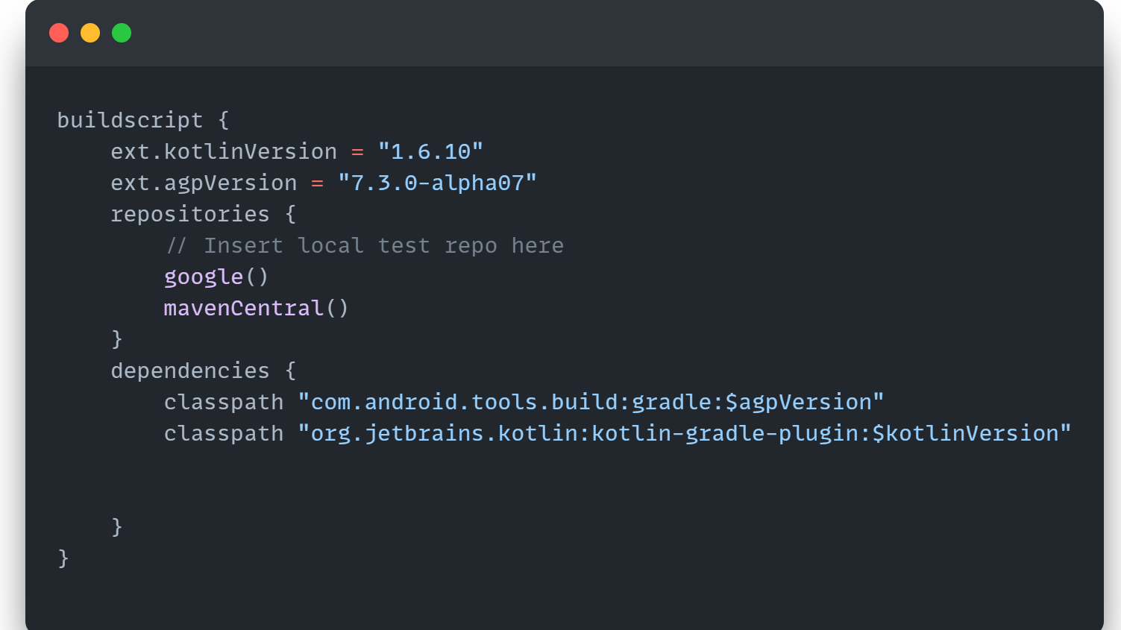This screenshot has width=1121, height=630.
Task: Click the mavenCentral() function call
Action: coord(256,308)
